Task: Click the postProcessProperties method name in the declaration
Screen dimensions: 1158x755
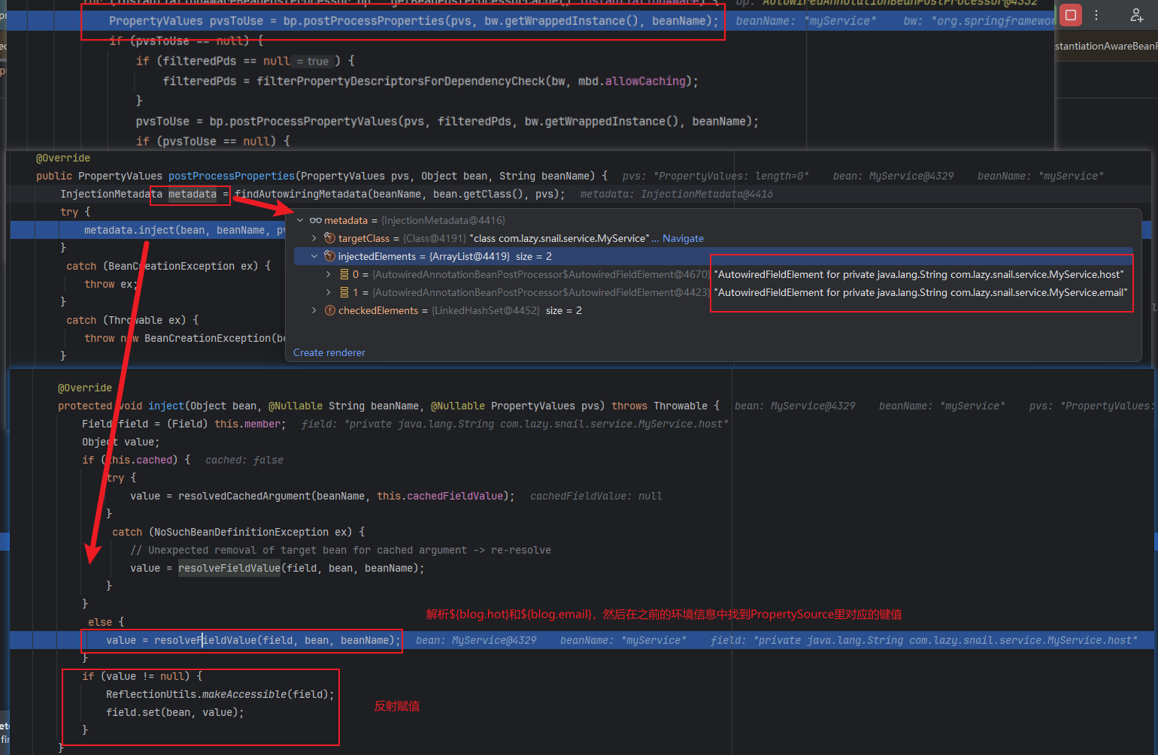Action: click(x=232, y=176)
